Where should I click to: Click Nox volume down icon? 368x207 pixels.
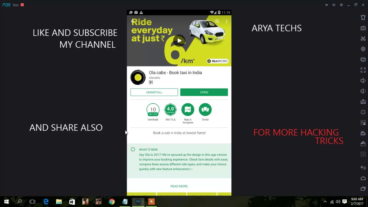coord(363,91)
